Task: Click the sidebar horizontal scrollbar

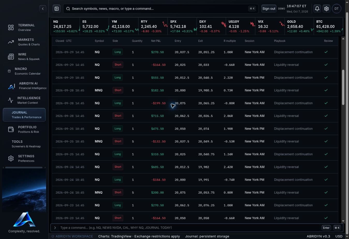Action: [24, 168]
